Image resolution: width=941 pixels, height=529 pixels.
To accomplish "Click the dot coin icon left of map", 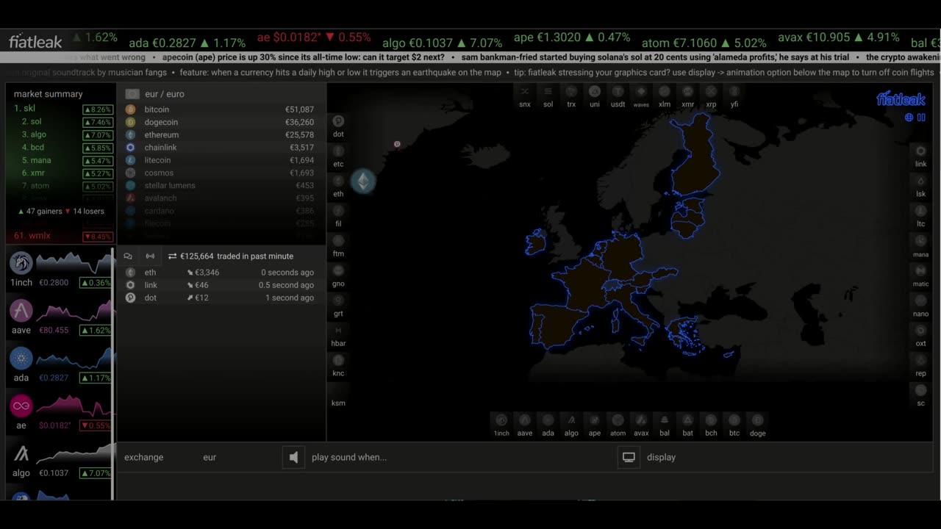I will point(338,121).
